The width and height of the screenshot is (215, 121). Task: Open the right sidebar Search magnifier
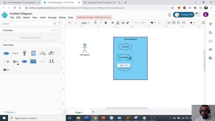[x=210, y=33]
